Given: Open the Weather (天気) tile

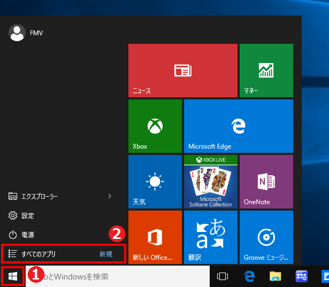Looking at the screenshot, I should pos(155,182).
